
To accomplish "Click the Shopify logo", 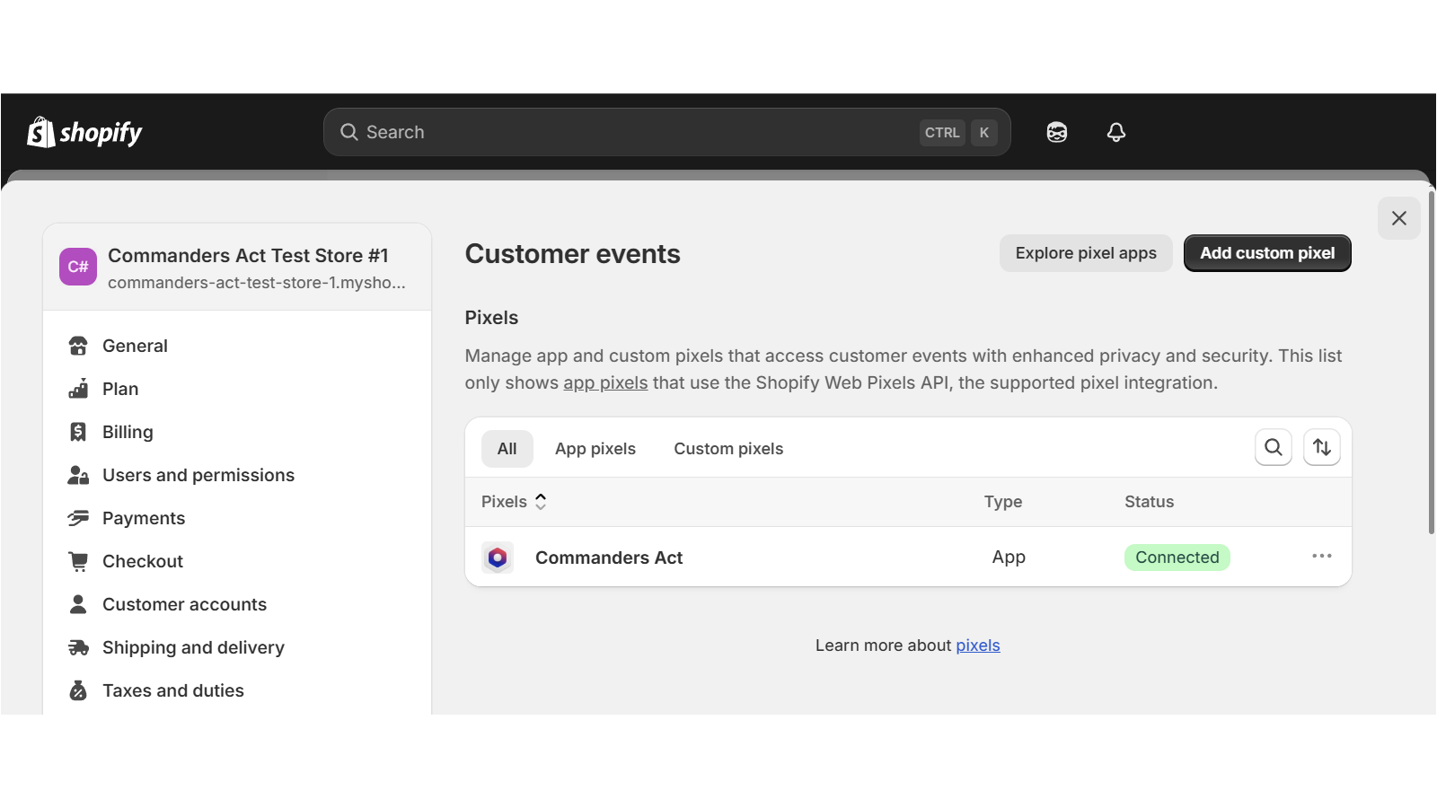I will click(84, 132).
